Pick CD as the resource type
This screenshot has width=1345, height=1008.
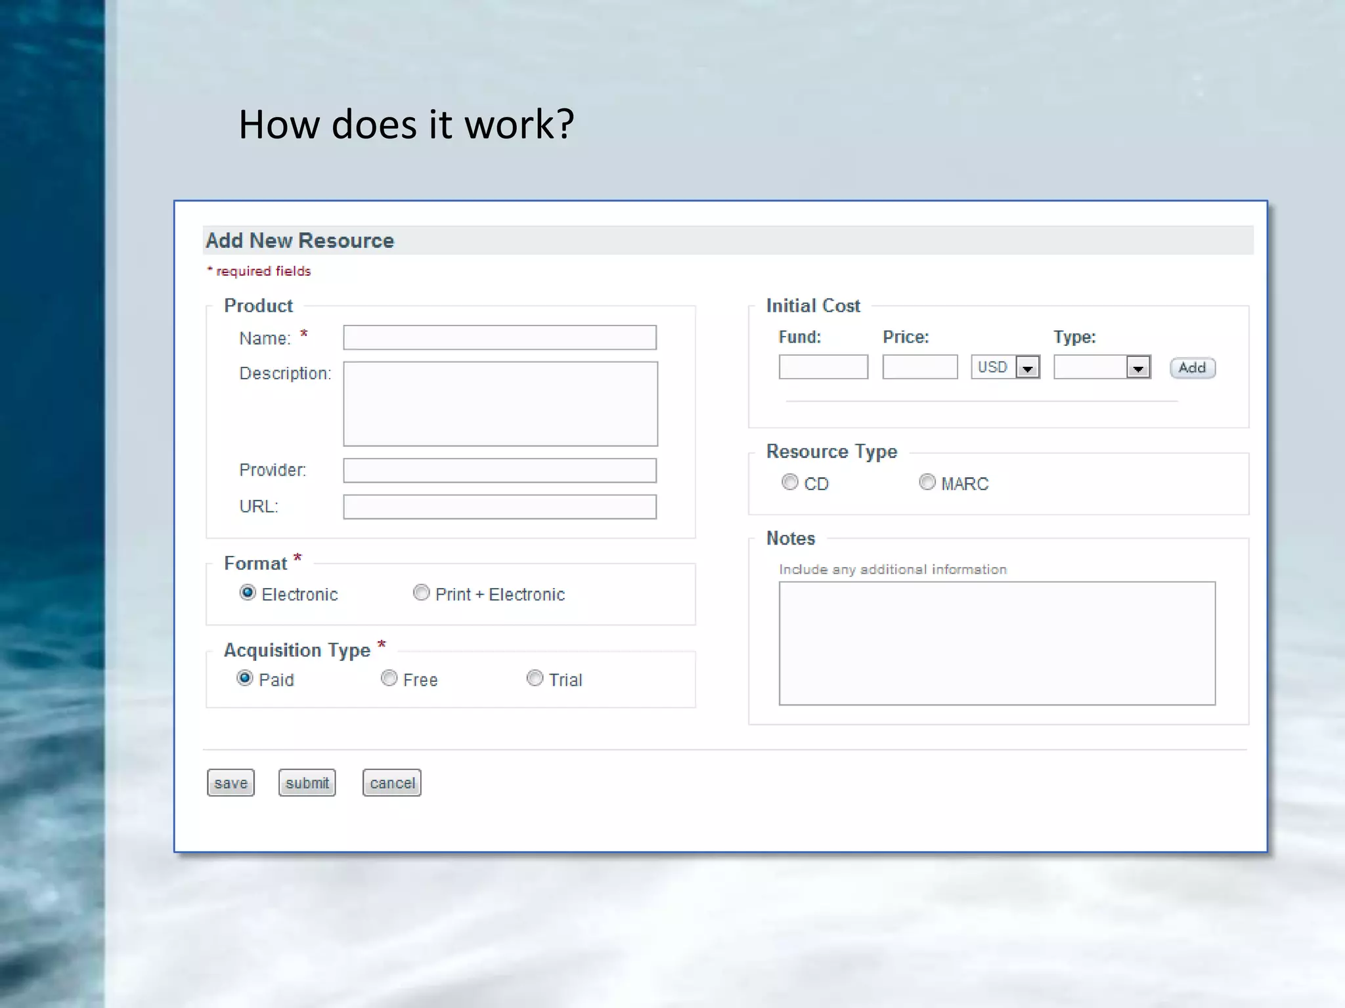[x=789, y=482]
